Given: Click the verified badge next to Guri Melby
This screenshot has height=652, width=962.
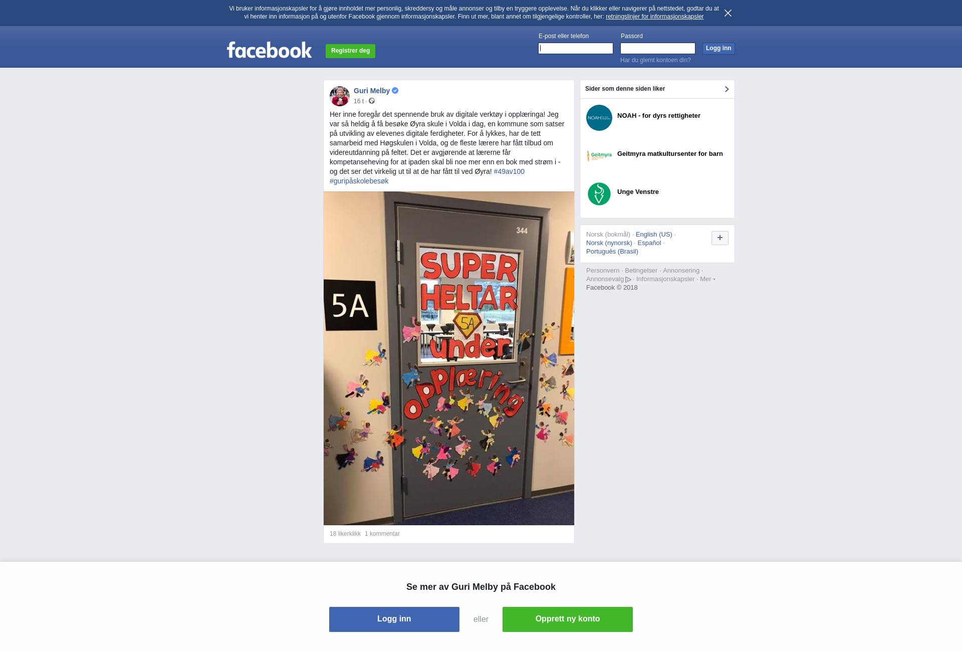Looking at the screenshot, I should 395,91.
